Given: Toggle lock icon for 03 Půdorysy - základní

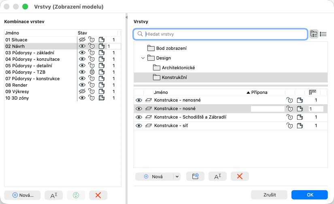Looking at the screenshot, I should (x=91, y=53).
